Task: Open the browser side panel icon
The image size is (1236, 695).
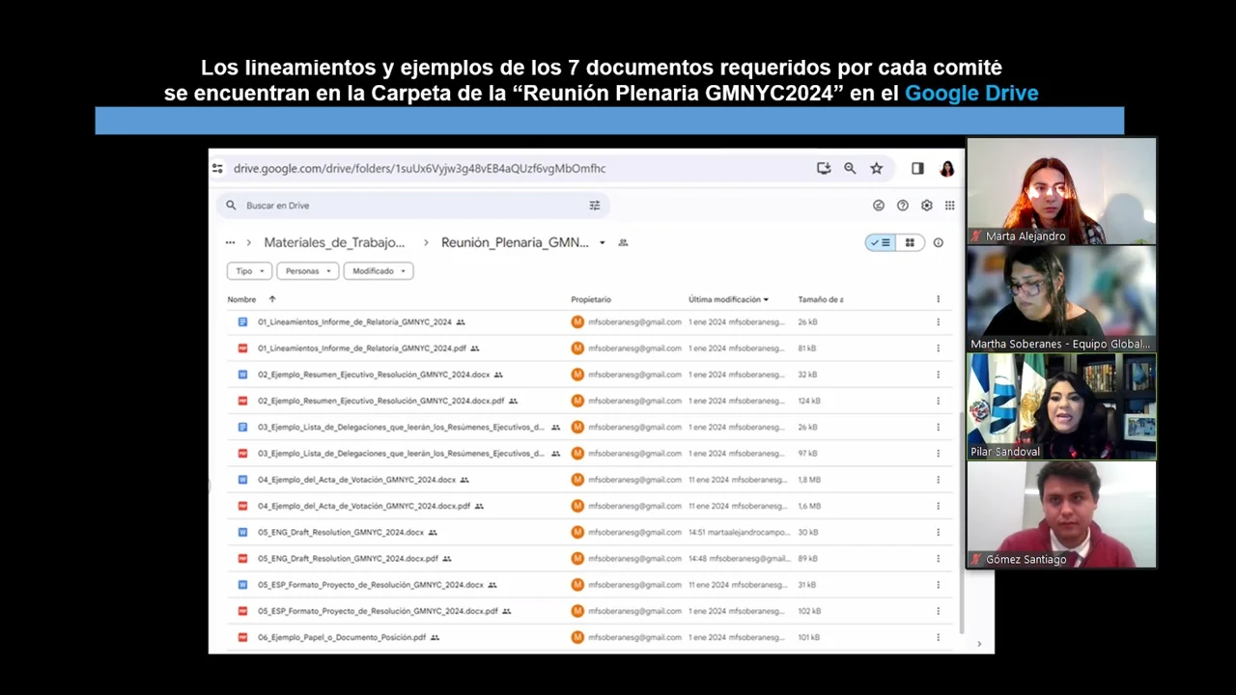Action: tap(917, 168)
